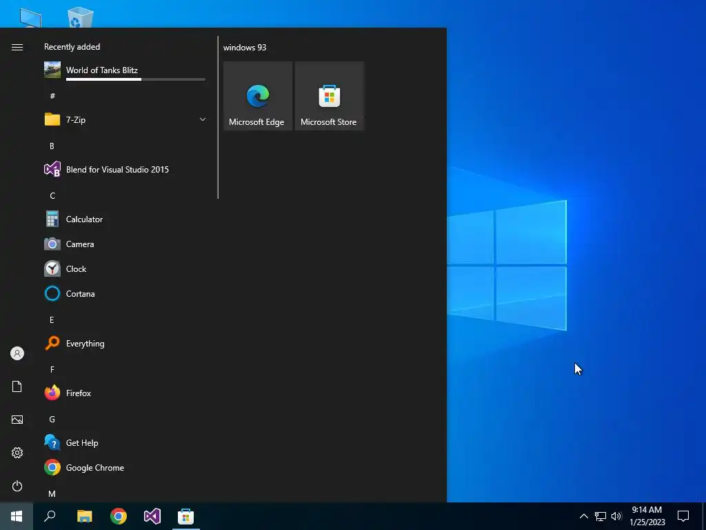Click the 'Recently added' heading
The width and height of the screenshot is (706, 530).
point(72,47)
